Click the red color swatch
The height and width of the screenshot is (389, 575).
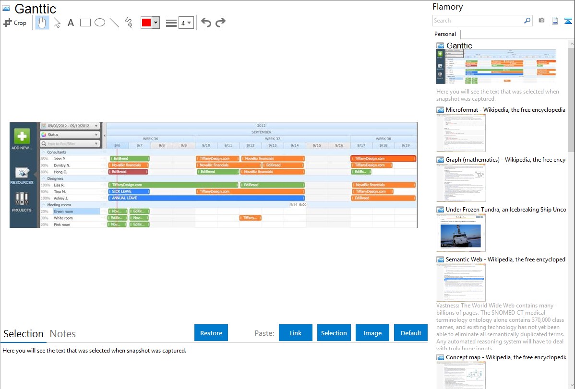(x=146, y=23)
